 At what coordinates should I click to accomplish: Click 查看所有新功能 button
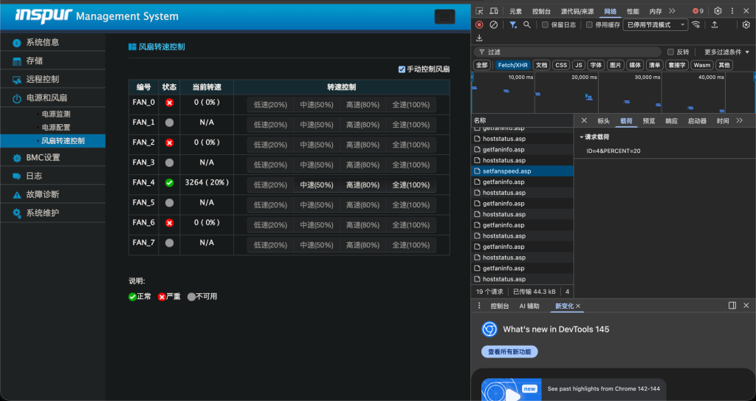point(509,352)
